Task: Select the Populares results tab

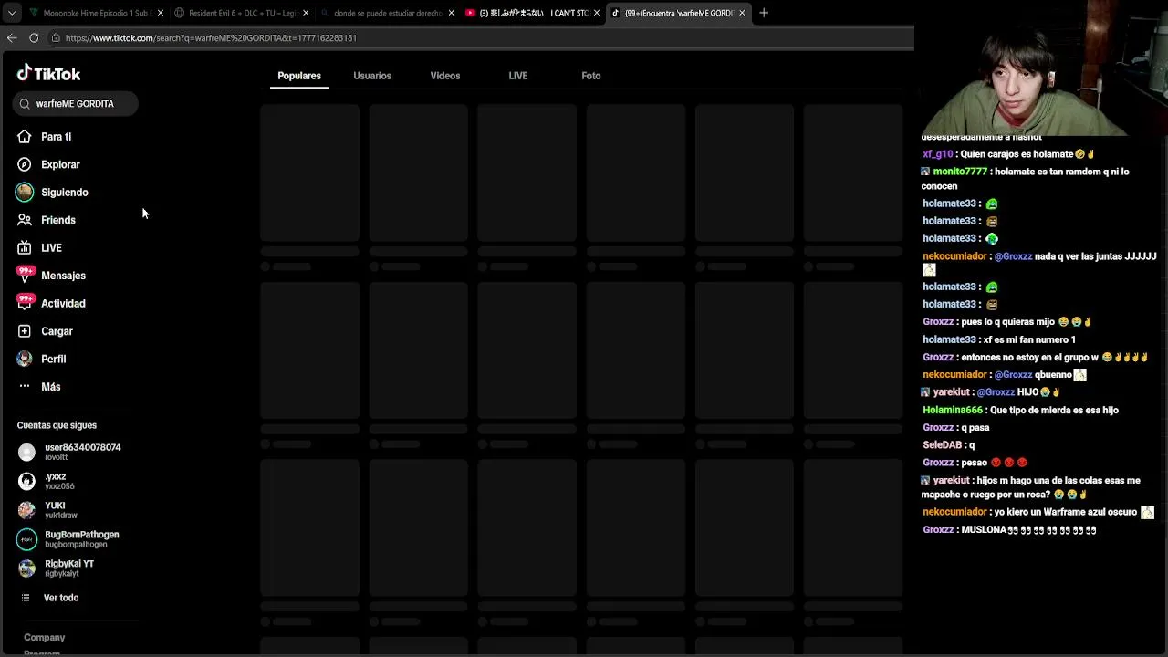Action: tap(299, 76)
